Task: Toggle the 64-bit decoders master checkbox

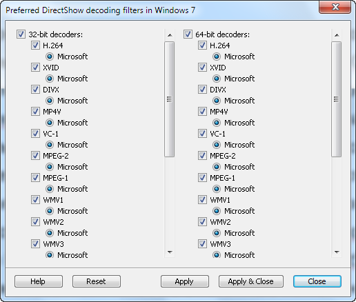Action: click(188, 34)
